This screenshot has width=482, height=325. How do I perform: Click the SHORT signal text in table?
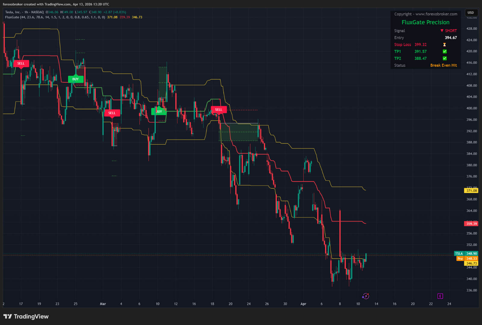point(451,31)
